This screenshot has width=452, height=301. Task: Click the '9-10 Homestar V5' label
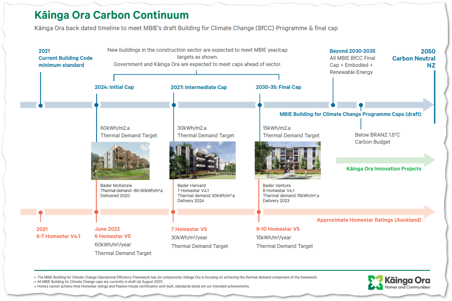point(278,229)
